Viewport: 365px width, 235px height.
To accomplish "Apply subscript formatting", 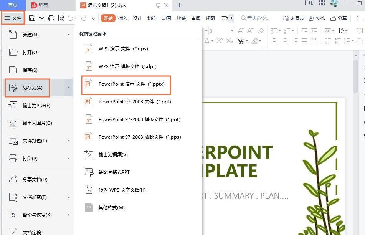I will click(229, 41).
